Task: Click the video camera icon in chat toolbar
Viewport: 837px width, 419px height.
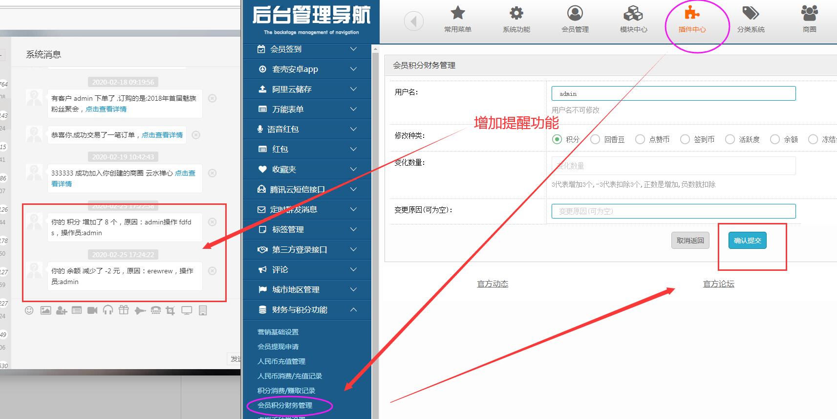Action: pyautogui.click(x=92, y=310)
